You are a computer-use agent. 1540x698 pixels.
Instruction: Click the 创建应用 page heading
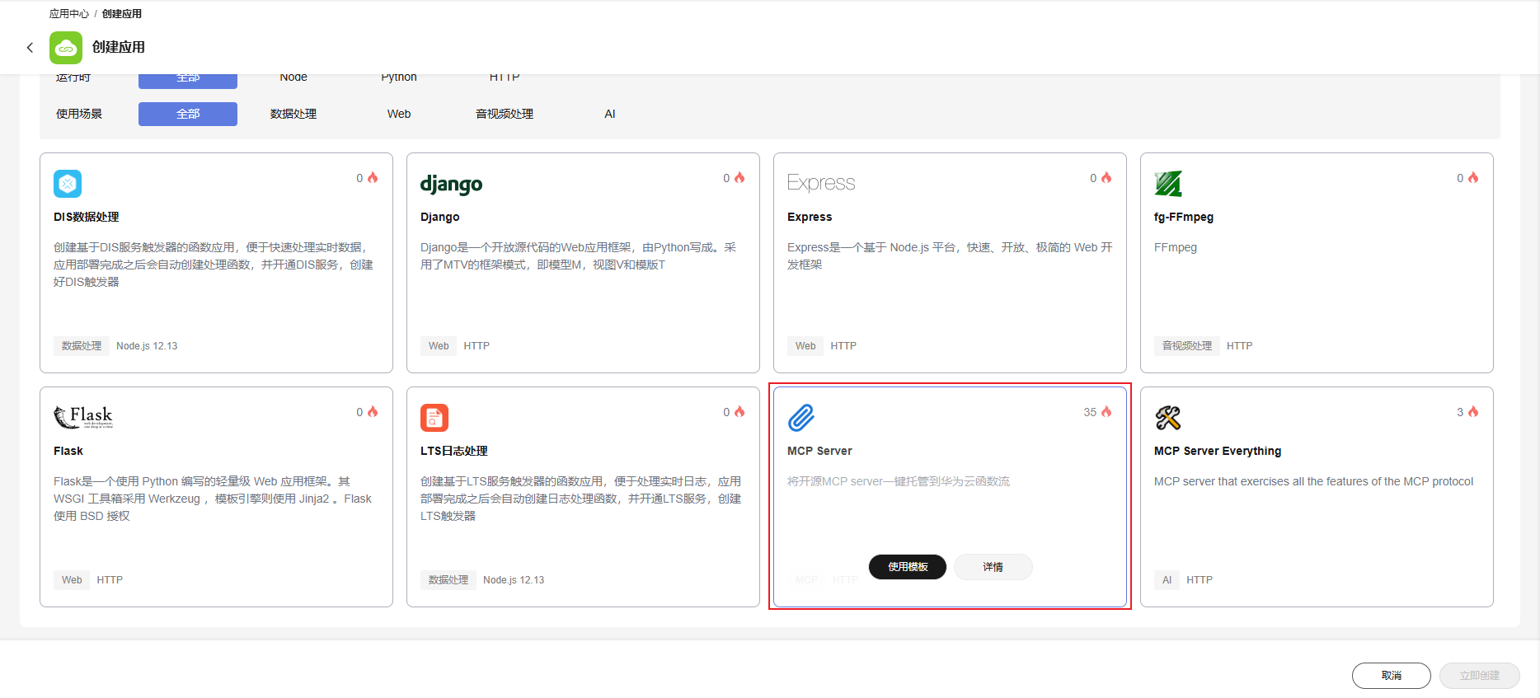coord(119,48)
